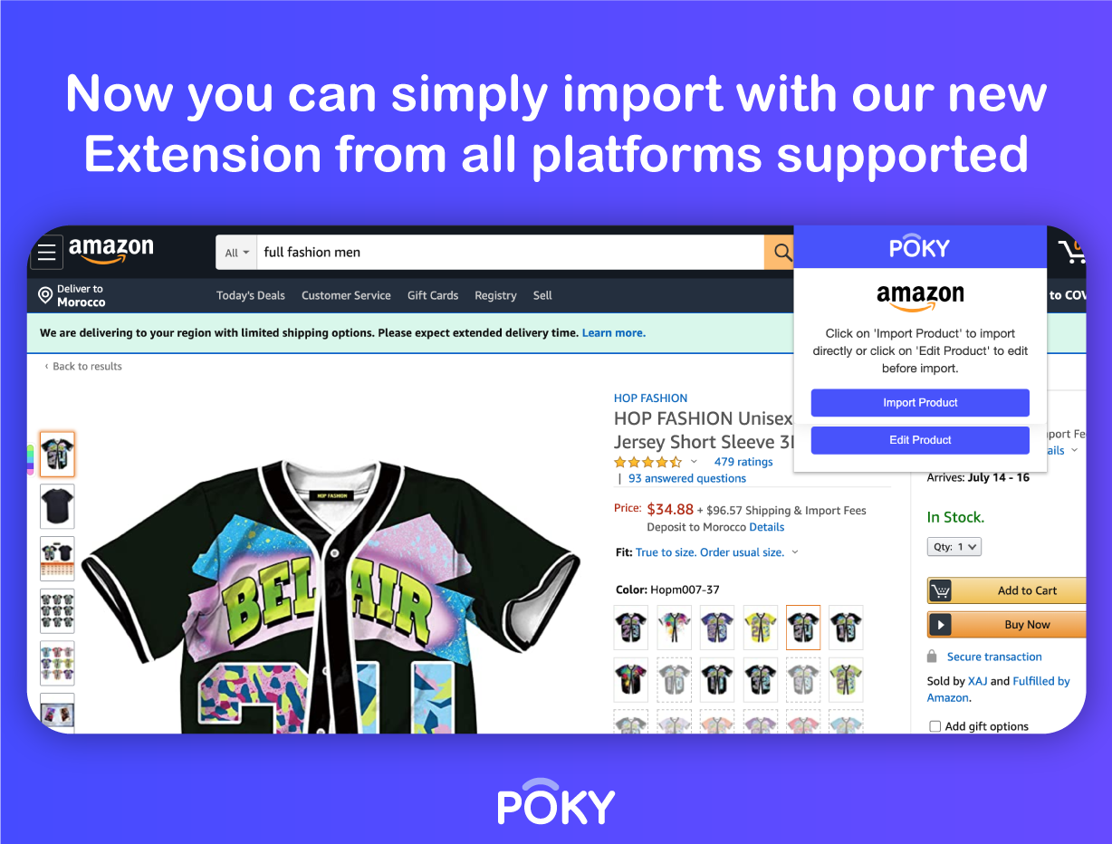This screenshot has width=1112, height=844.
Task: Enable the Add gift options checkbox
Action: click(x=935, y=726)
